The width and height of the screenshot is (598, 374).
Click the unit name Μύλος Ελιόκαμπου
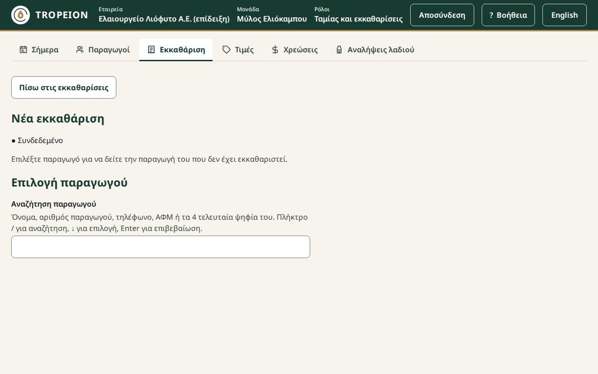pyautogui.click(x=272, y=19)
